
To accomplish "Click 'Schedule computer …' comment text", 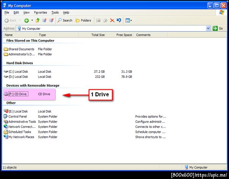I will (x=150, y=132).
